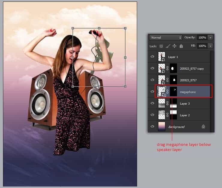Select megaphone layer thumbnail

pyautogui.click(x=161, y=91)
